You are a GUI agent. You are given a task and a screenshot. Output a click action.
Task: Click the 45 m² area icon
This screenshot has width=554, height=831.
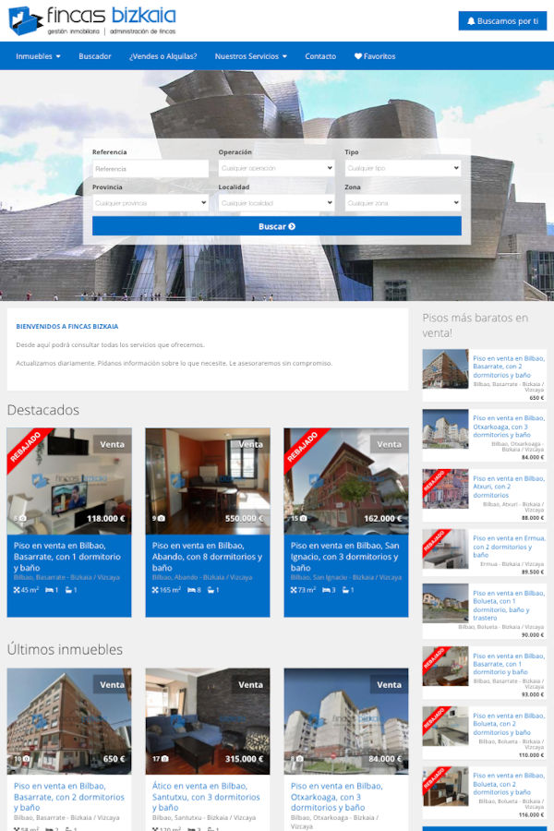pos(17,590)
